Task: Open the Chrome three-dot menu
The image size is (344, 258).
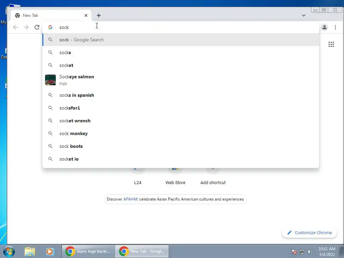Action: click(335, 27)
